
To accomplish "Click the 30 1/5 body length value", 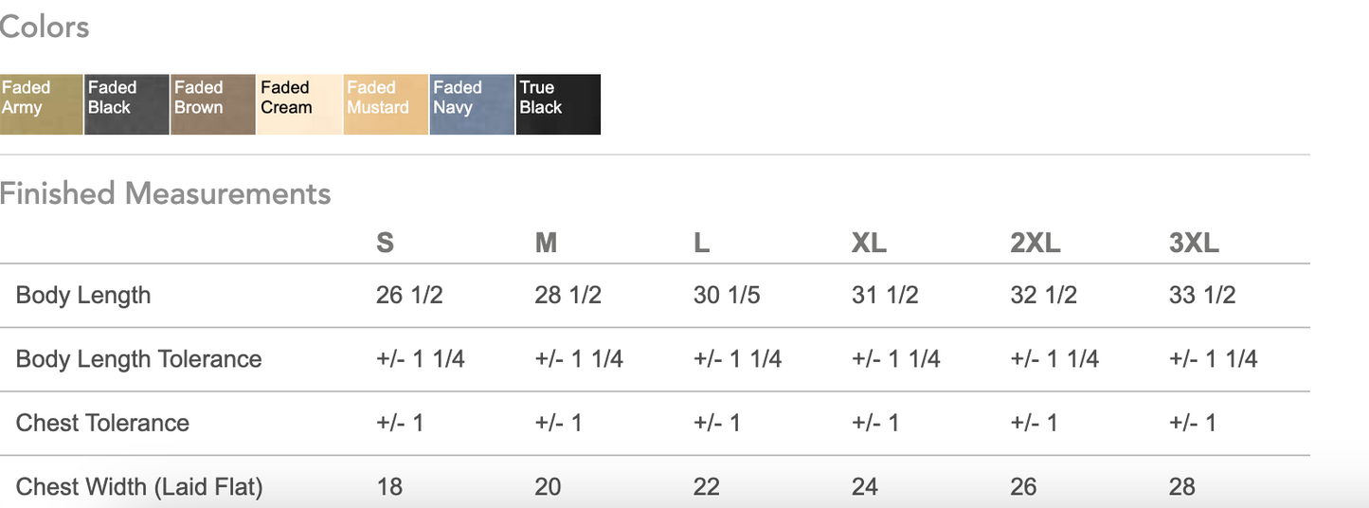I will pos(727,295).
